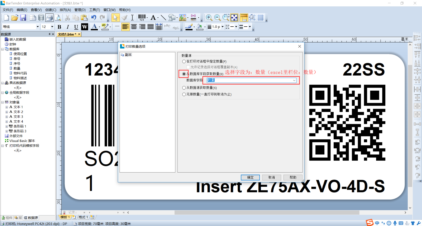Click the font color A swatch
The image size is (422, 226).
94,27
